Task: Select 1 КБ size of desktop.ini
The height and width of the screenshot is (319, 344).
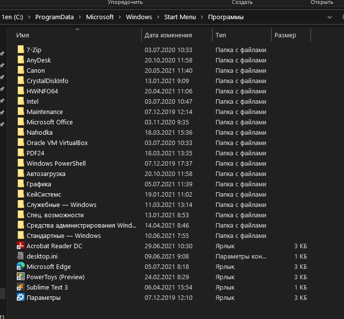Action: (301, 256)
